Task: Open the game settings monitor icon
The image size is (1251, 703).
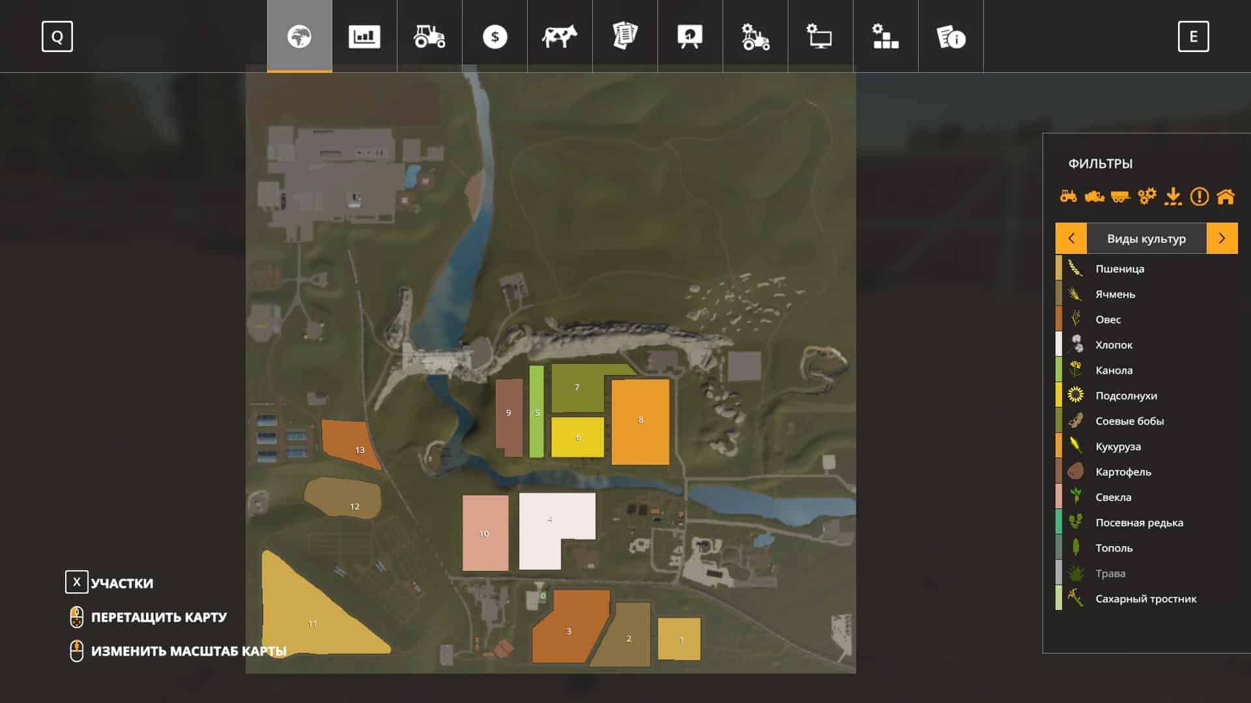Action: click(820, 36)
